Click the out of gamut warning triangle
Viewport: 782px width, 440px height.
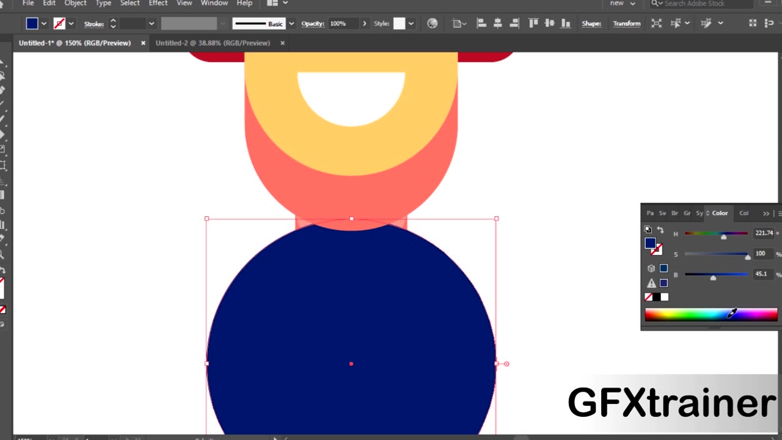[651, 283]
